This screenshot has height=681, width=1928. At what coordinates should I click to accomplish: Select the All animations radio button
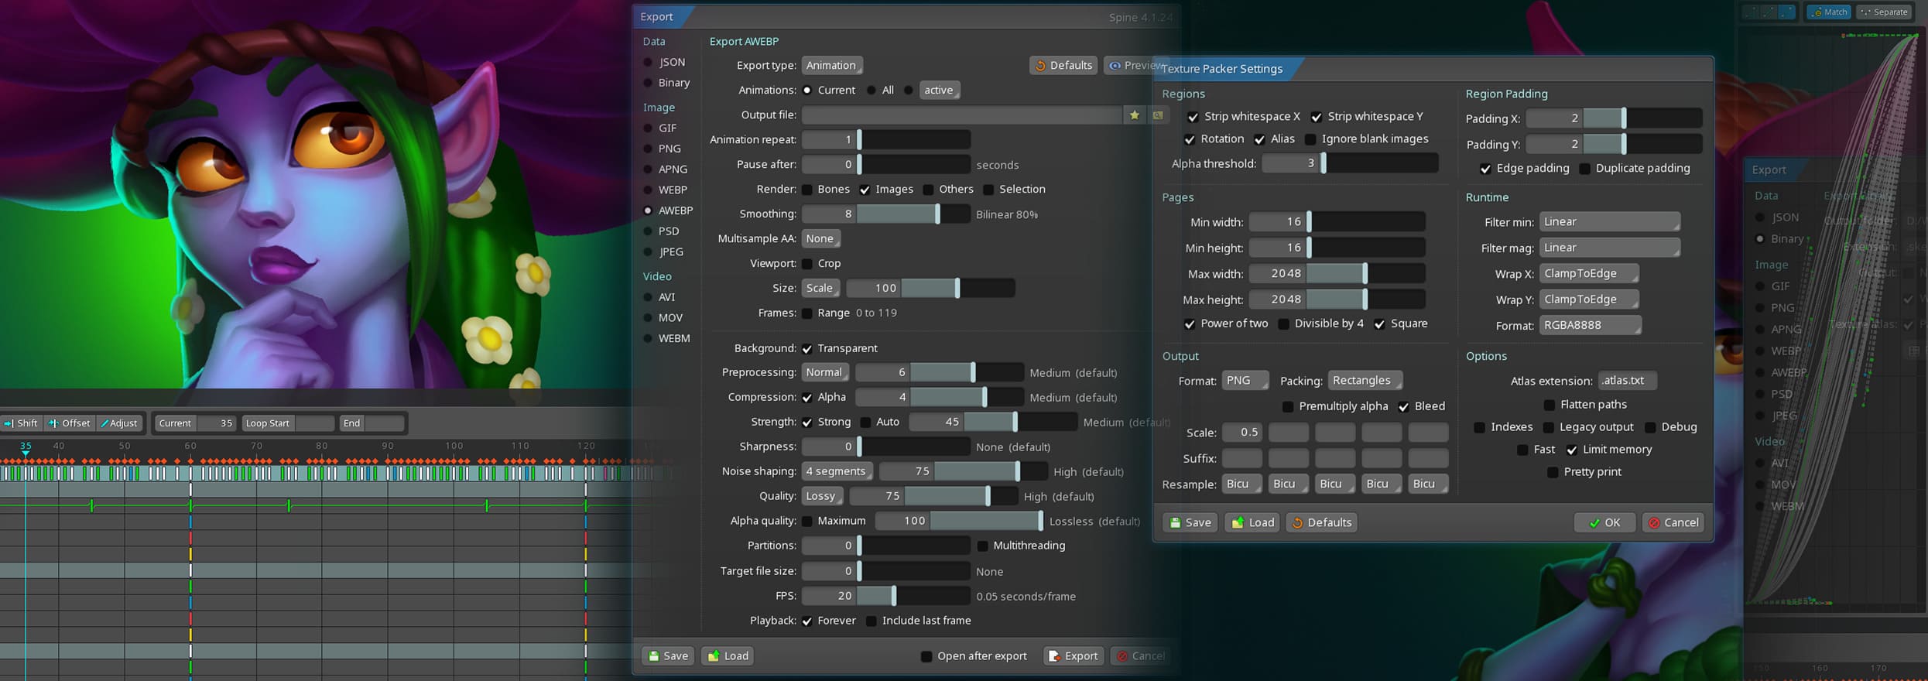tap(872, 91)
